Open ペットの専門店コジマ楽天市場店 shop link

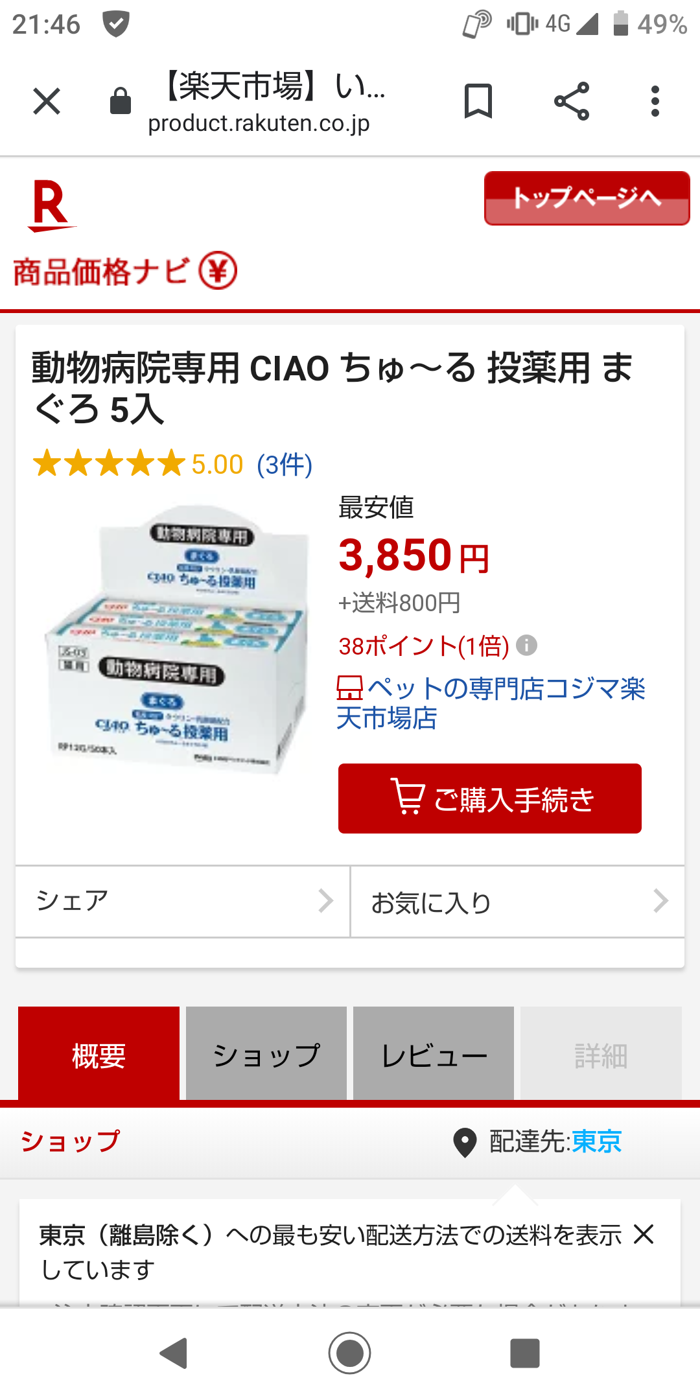[491, 703]
